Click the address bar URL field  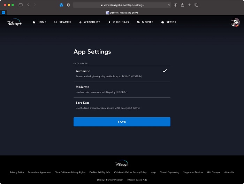[122, 5]
